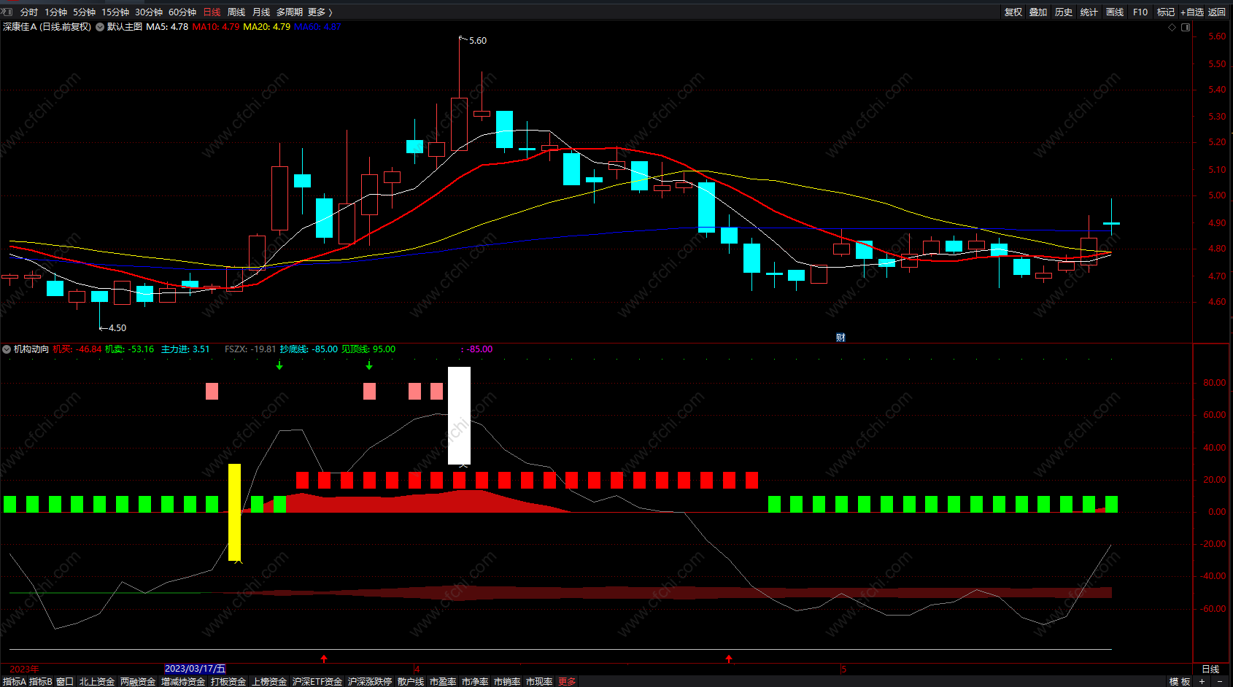Open 复权 adjustment menu
The width and height of the screenshot is (1233, 687).
[1013, 12]
